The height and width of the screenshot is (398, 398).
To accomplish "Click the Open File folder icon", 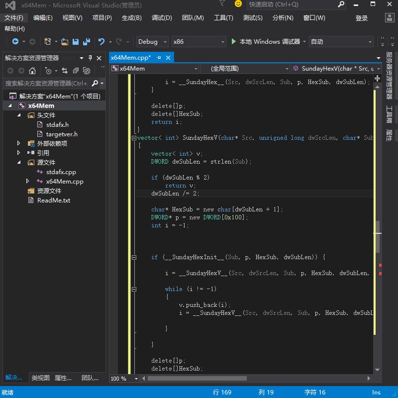I will click(65, 42).
